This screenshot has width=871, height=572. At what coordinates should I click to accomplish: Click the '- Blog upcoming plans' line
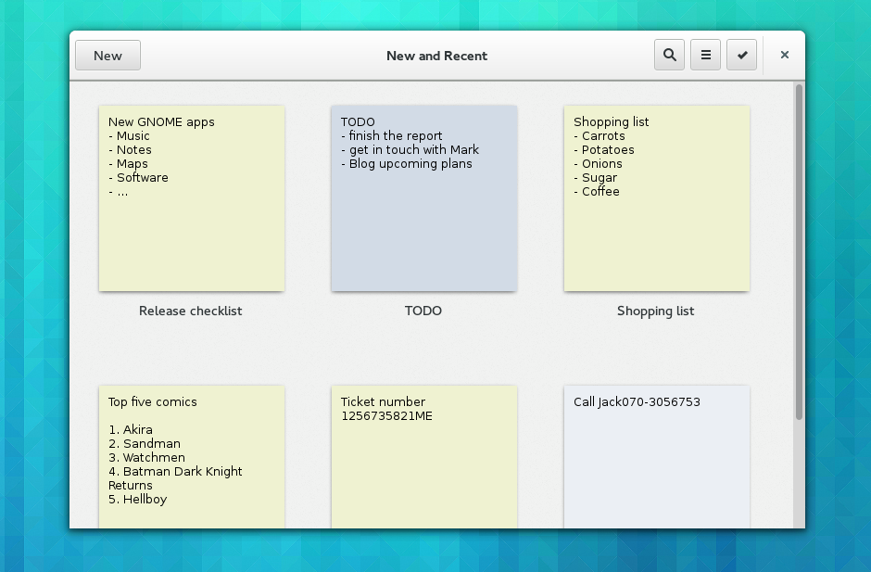[x=407, y=164]
